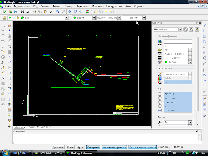Open the Нет выбора selection dropdown

tap(180, 29)
